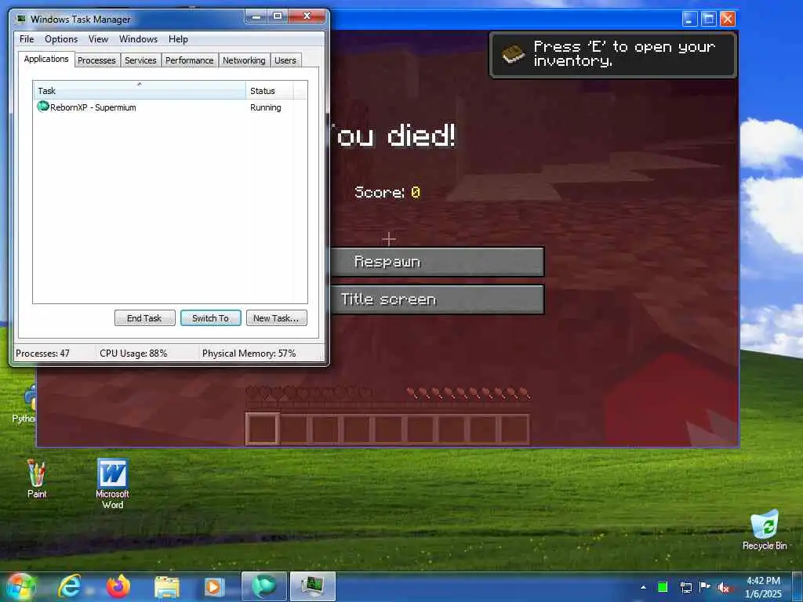The height and width of the screenshot is (602, 803).
Task: Switch to the Services tab
Action: tap(140, 60)
